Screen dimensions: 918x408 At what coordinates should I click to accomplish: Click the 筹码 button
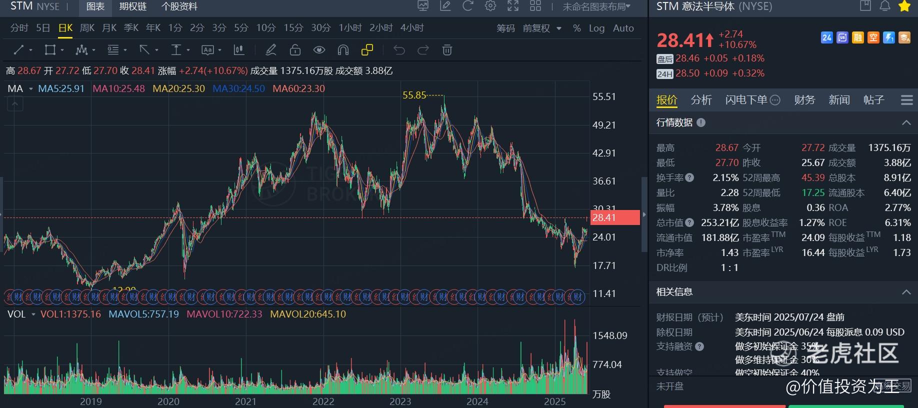pyautogui.click(x=505, y=28)
